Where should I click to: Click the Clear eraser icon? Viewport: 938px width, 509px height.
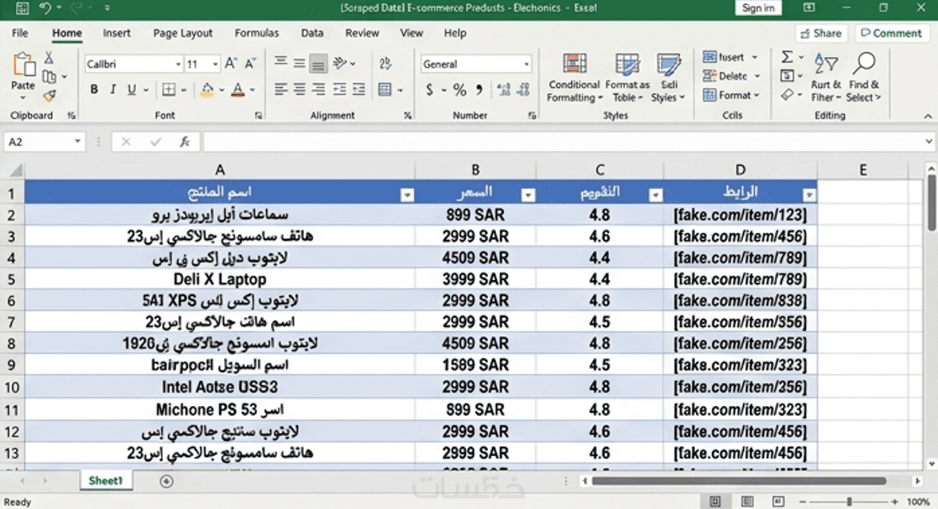787,95
